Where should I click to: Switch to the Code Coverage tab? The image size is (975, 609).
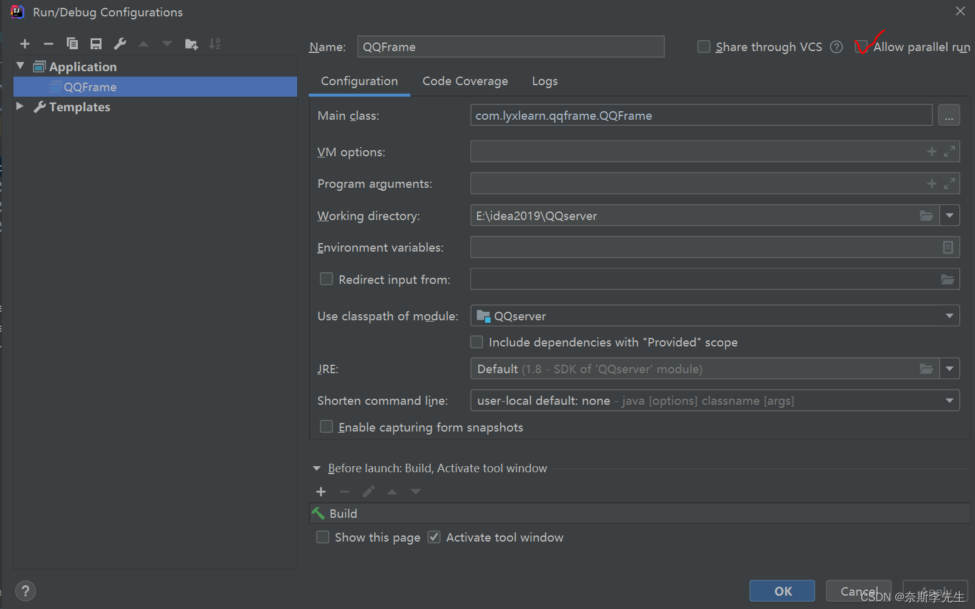coord(465,81)
